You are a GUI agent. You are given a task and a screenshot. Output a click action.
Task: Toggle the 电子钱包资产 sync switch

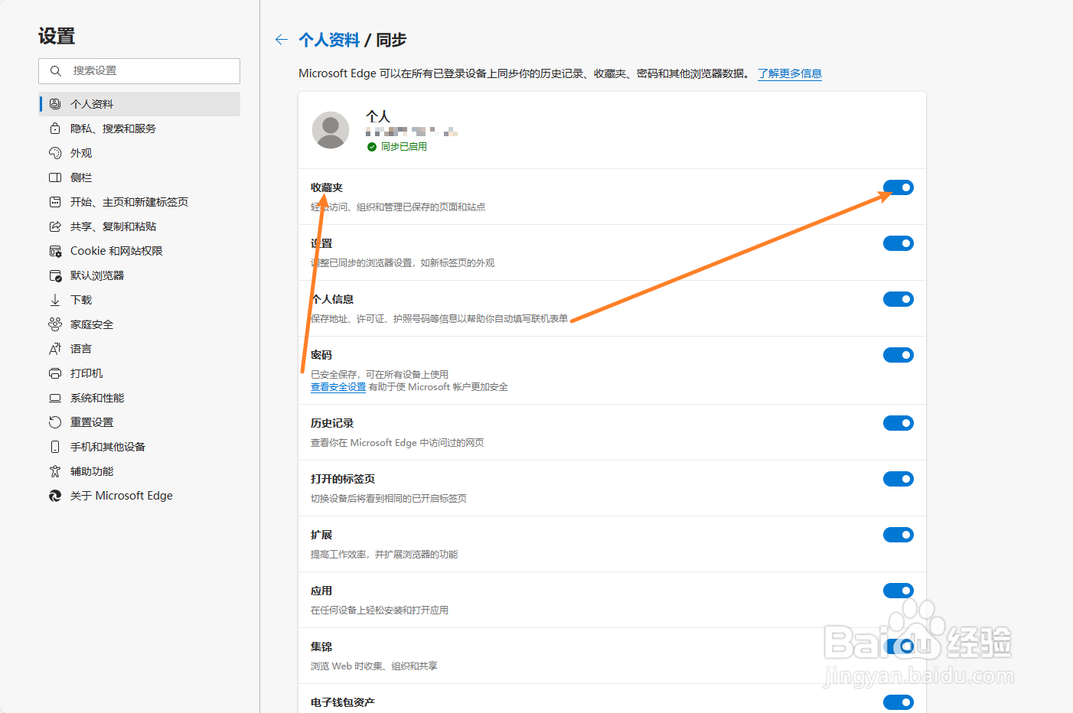click(x=899, y=702)
